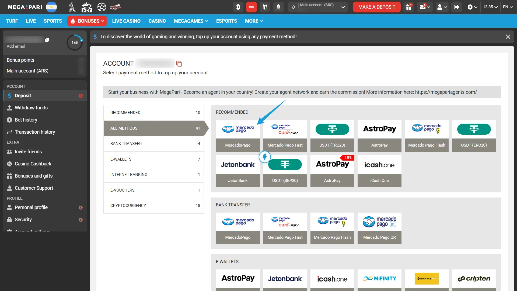Expand the BONUSES menu

click(87, 21)
